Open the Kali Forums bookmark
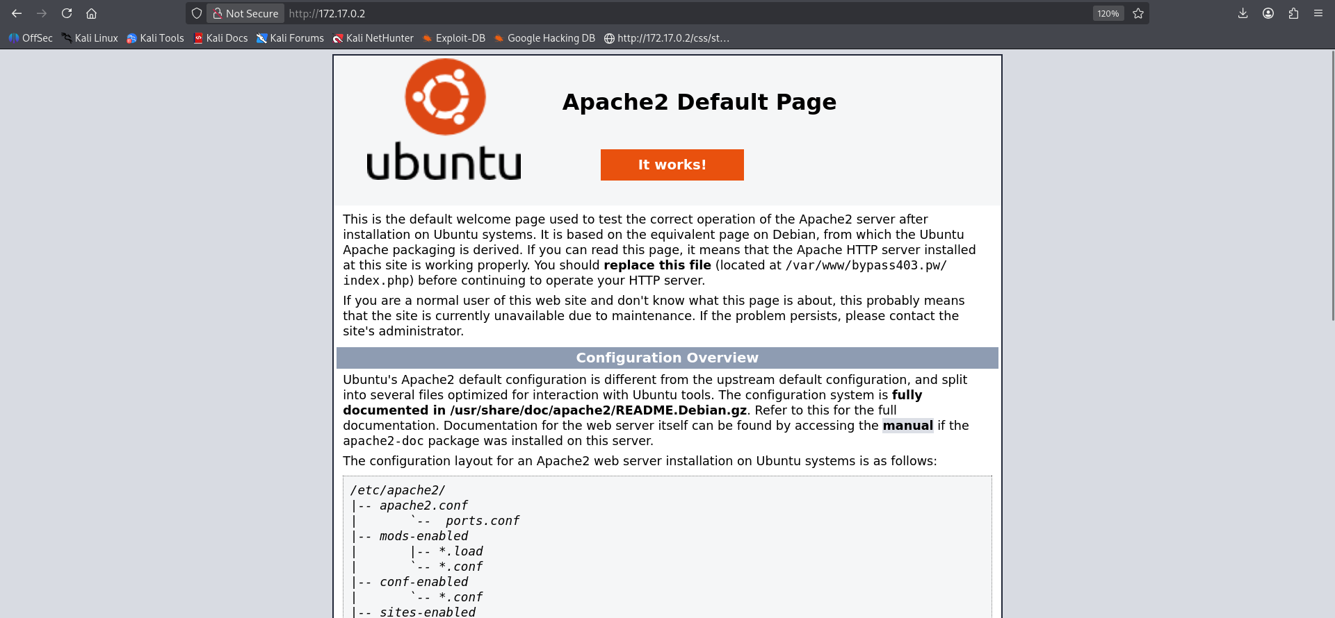Screen dimensions: 1335x618 [x=290, y=38]
